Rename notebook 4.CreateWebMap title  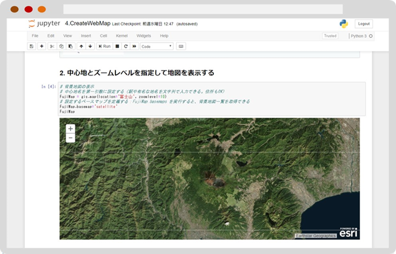[x=88, y=24]
